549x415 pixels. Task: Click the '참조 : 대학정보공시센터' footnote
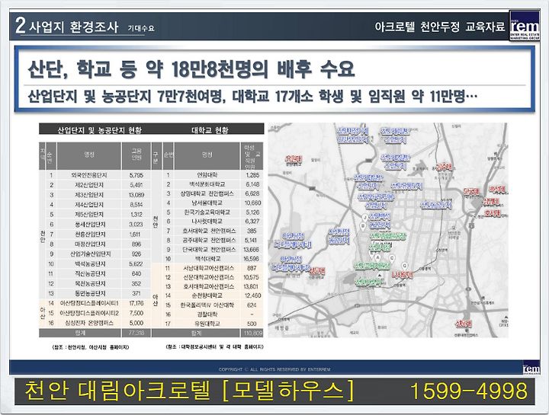point(214,347)
